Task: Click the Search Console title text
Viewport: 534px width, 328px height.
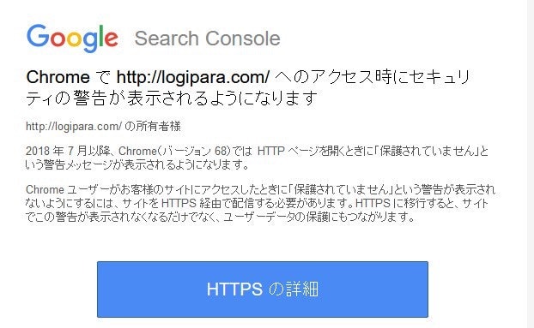Action: (x=208, y=39)
